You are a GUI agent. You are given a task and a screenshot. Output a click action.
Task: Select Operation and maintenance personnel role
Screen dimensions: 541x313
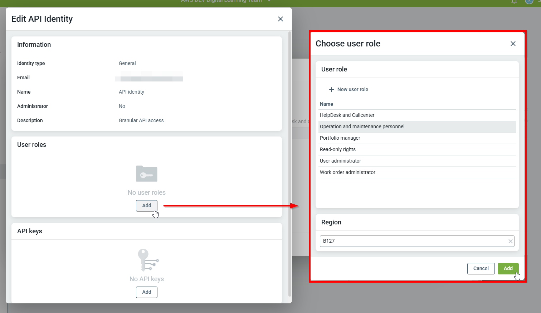click(x=362, y=126)
